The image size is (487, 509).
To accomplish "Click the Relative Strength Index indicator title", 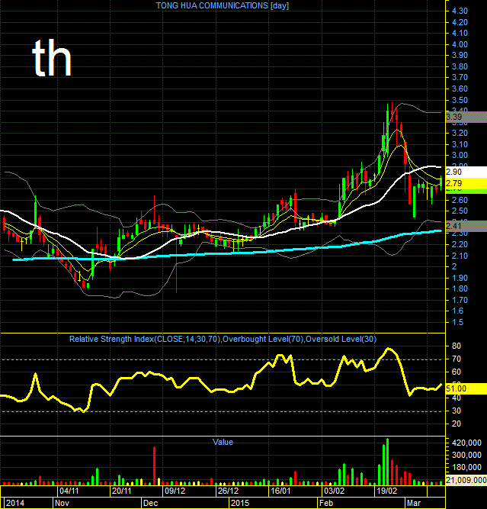I will 223,340.
